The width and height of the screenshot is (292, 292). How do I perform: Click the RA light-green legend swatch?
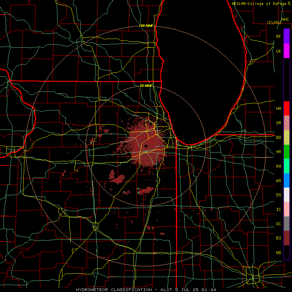pyautogui.click(x=286, y=166)
